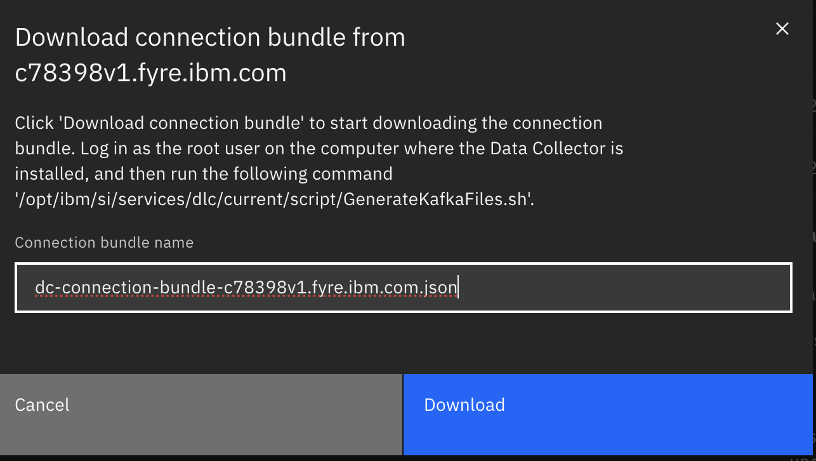This screenshot has width=816, height=461.
Task: Place cursor after '.json' in filename
Action: [458, 288]
